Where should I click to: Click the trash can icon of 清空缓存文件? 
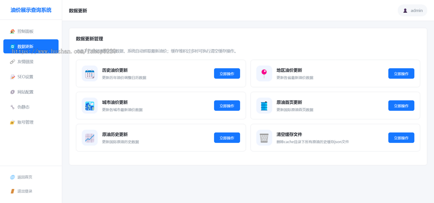pos(264,138)
